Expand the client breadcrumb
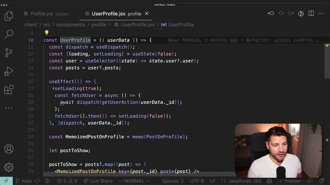The height and width of the screenshot is (185, 330). [30, 25]
